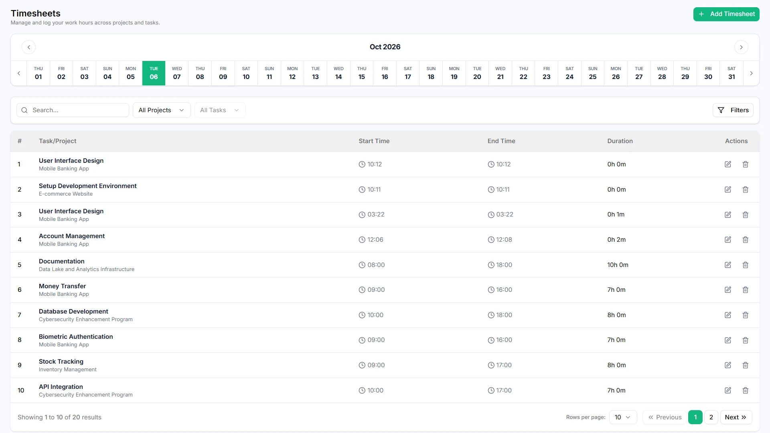Select Thursday 01 in the calendar strip
The height and width of the screenshot is (433, 770).
click(x=38, y=73)
